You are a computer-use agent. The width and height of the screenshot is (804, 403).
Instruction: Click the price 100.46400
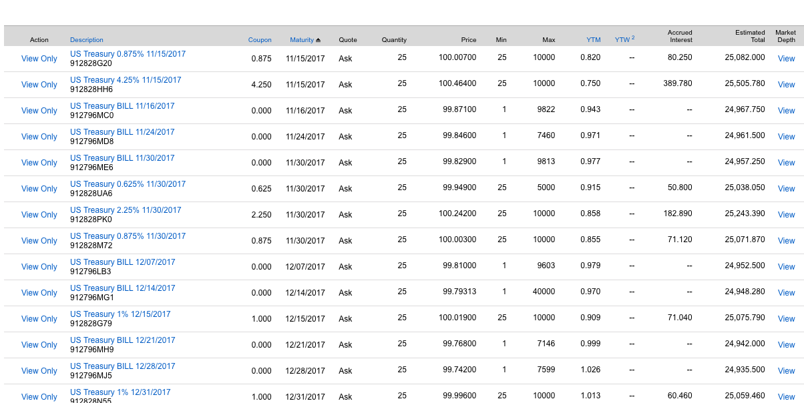point(457,83)
